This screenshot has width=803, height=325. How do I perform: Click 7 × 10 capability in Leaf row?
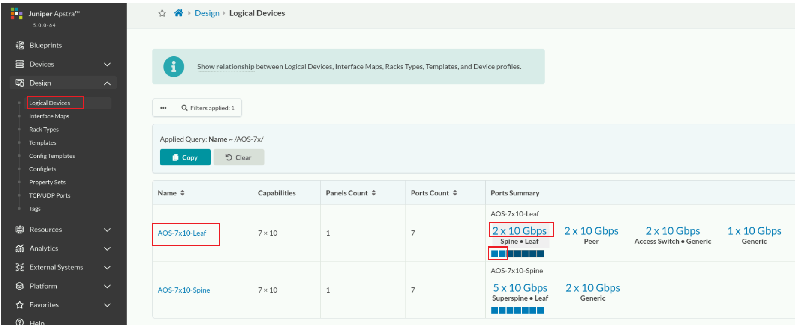[x=268, y=233]
